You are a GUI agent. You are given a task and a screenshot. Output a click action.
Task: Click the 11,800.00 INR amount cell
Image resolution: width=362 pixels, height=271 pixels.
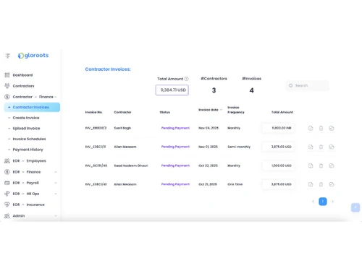point(278,128)
